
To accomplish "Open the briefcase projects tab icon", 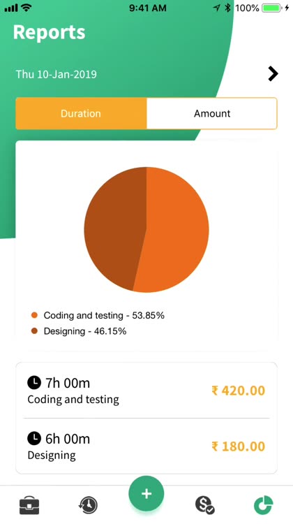I will (29, 504).
